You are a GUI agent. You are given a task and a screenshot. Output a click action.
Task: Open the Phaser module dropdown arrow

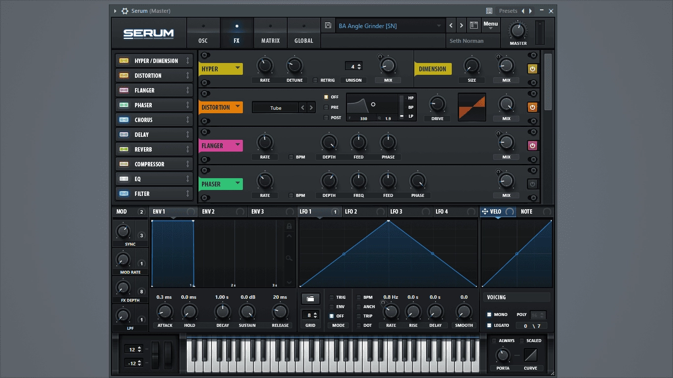coord(237,184)
